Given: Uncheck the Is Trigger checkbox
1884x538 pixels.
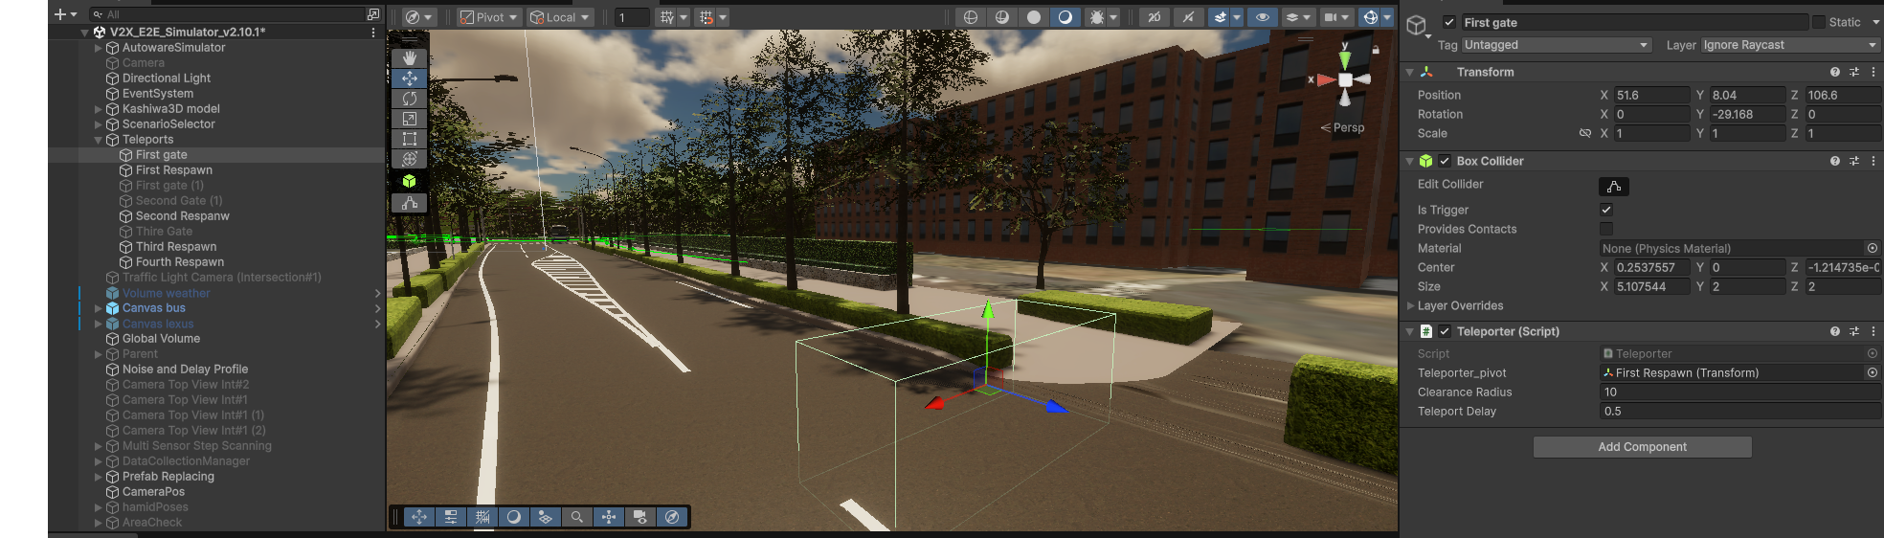Looking at the screenshot, I should (x=1606, y=210).
